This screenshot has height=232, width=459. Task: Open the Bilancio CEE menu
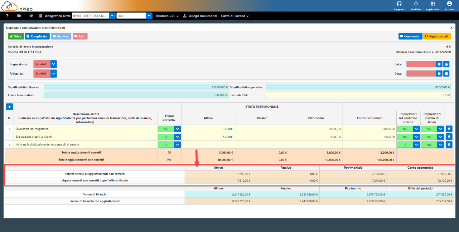167,16
